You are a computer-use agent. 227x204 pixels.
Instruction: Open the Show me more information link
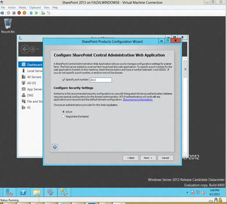pos(138,99)
